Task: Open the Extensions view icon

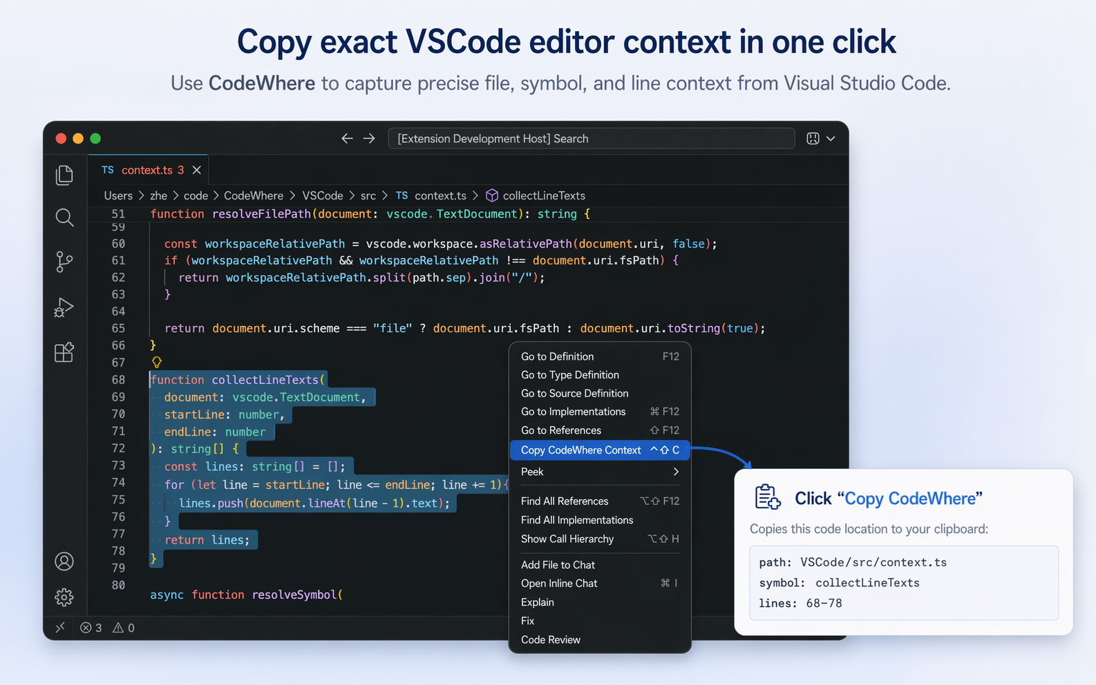Action: [x=64, y=352]
